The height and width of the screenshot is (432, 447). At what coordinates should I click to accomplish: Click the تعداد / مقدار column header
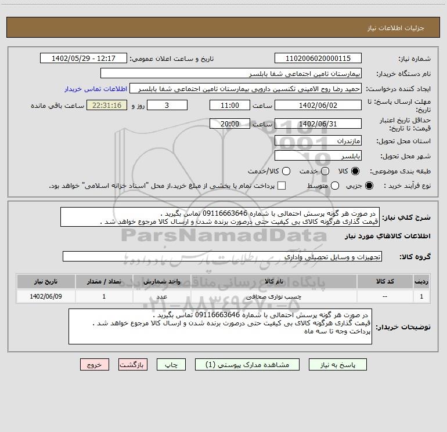[104, 281]
